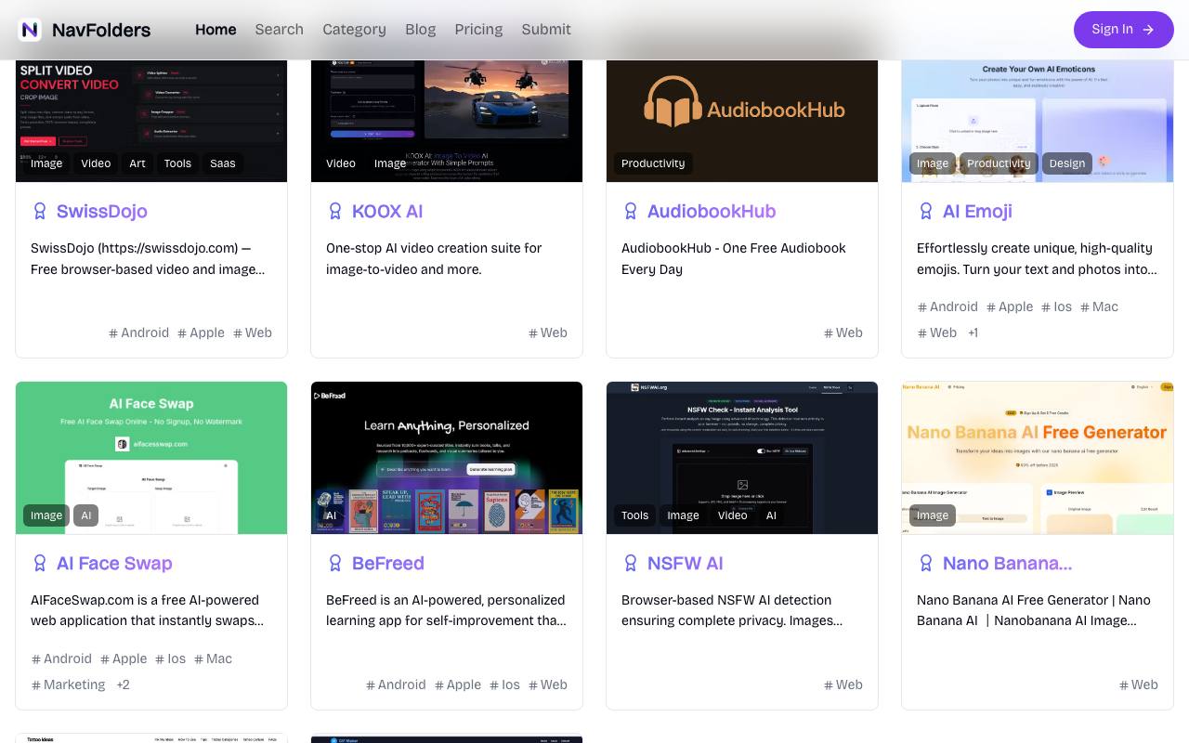Screen dimensions: 1189x743
Task: Click the award badge icon beside SwissDojo
Action: [x=40, y=212]
